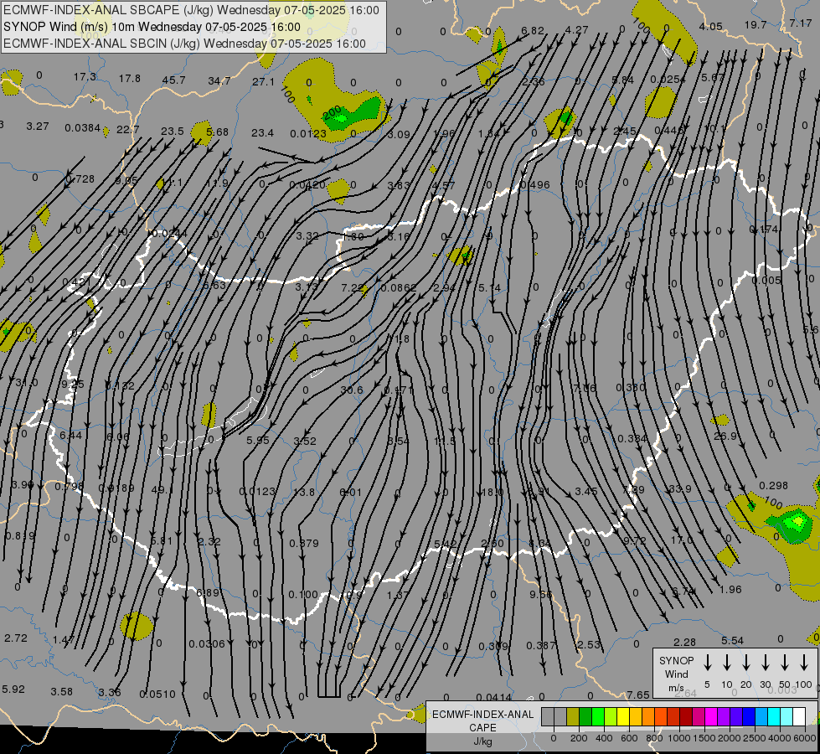Click the map value 7.65
The image size is (820, 754).
point(638,695)
